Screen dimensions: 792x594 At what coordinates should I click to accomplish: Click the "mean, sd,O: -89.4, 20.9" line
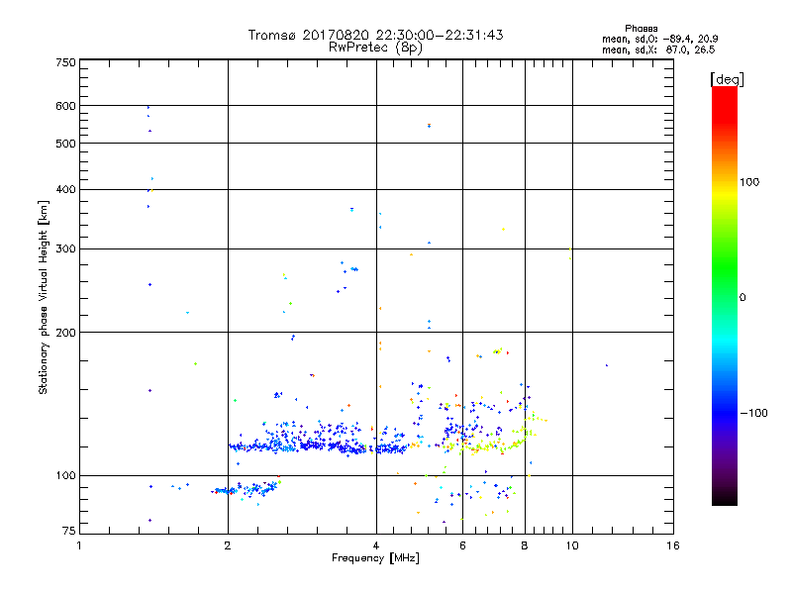coord(659,39)
